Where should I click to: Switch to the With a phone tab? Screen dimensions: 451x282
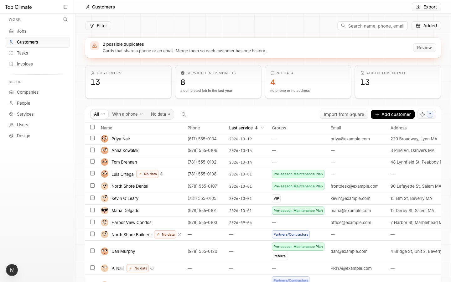(128, 114)
